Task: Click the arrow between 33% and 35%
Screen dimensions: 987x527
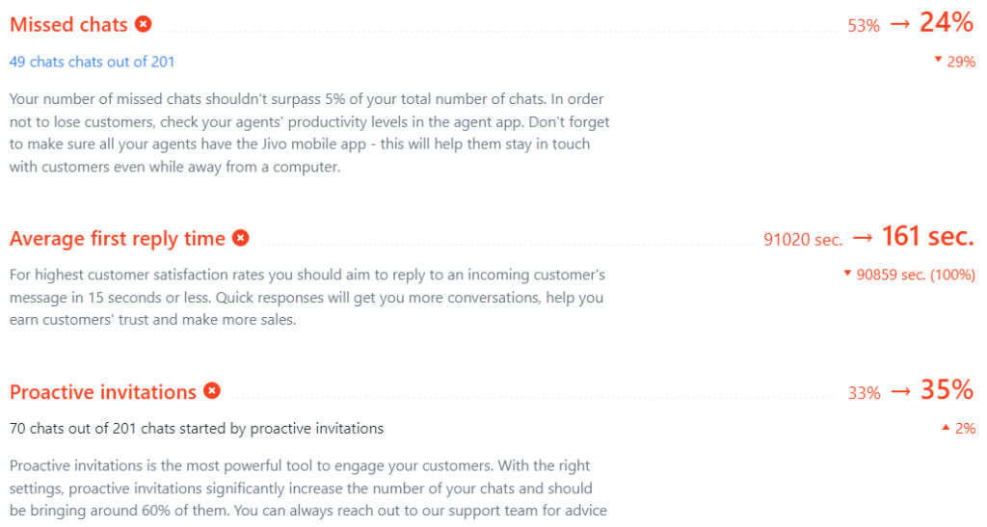Action: [x=901, y=392]
